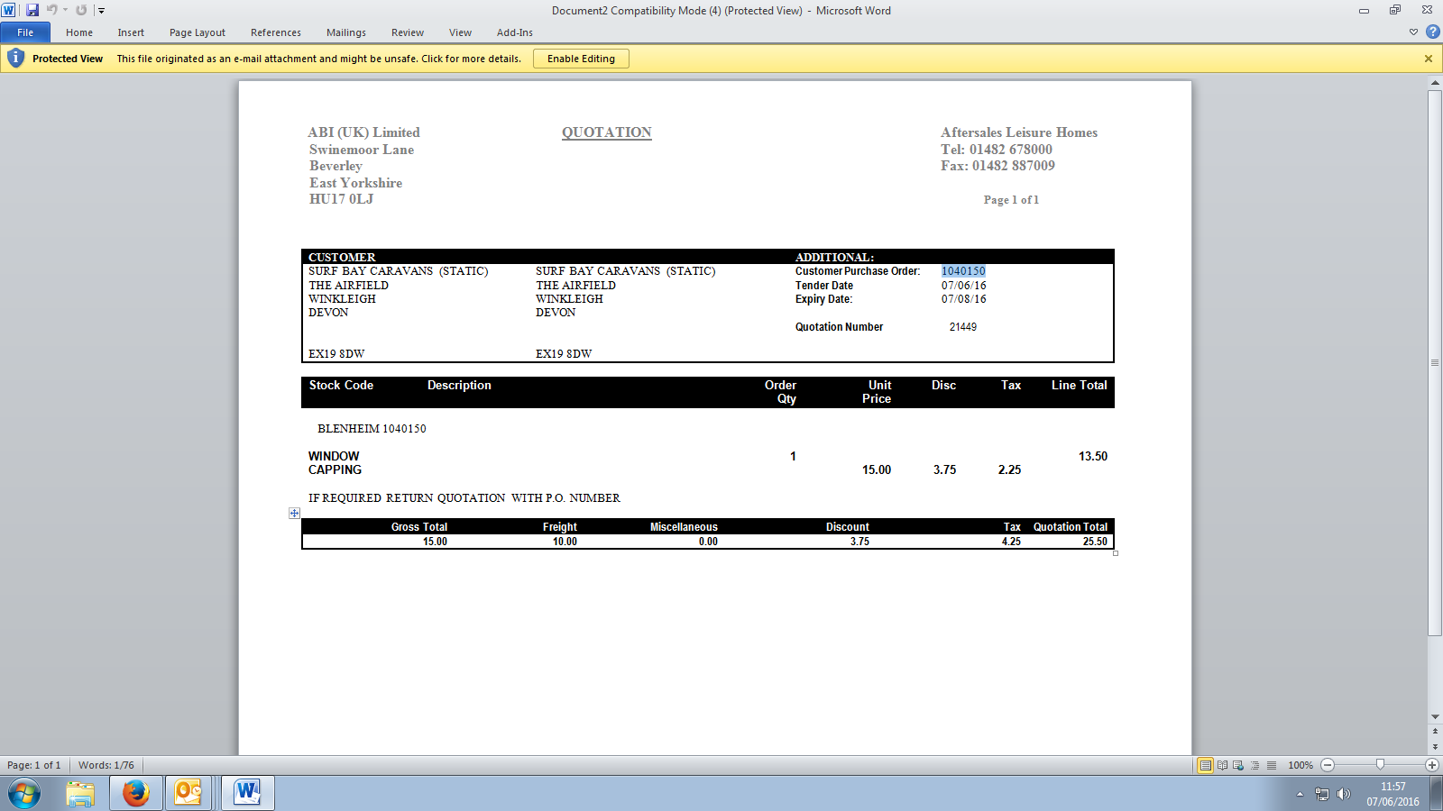Open the File tab
Image resolution: width=1443 pixels, height=811 pixels.
25,32
